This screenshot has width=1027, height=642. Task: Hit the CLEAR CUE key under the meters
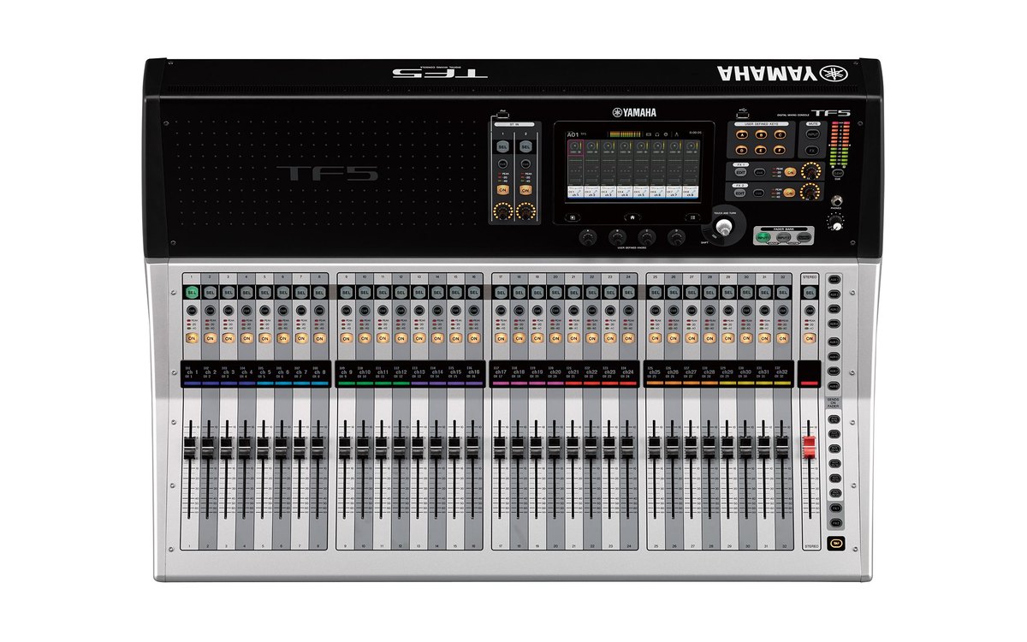(x=838, y=172)
